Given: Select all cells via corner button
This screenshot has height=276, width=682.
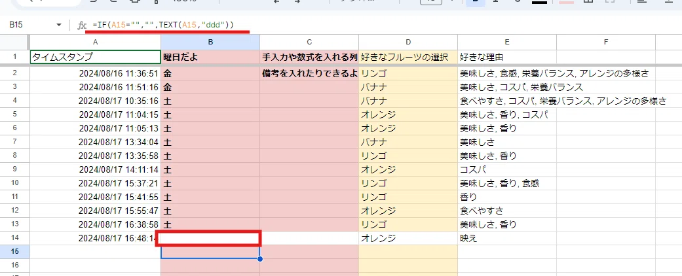Looking at the screenshot, I should pyautogui.click(x=15, y=42).
